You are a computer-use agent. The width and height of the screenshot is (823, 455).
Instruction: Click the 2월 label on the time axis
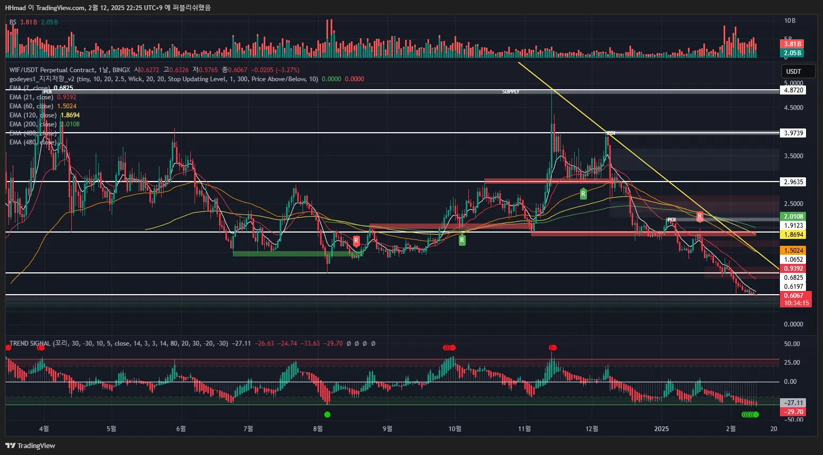[x=731, y=428]
